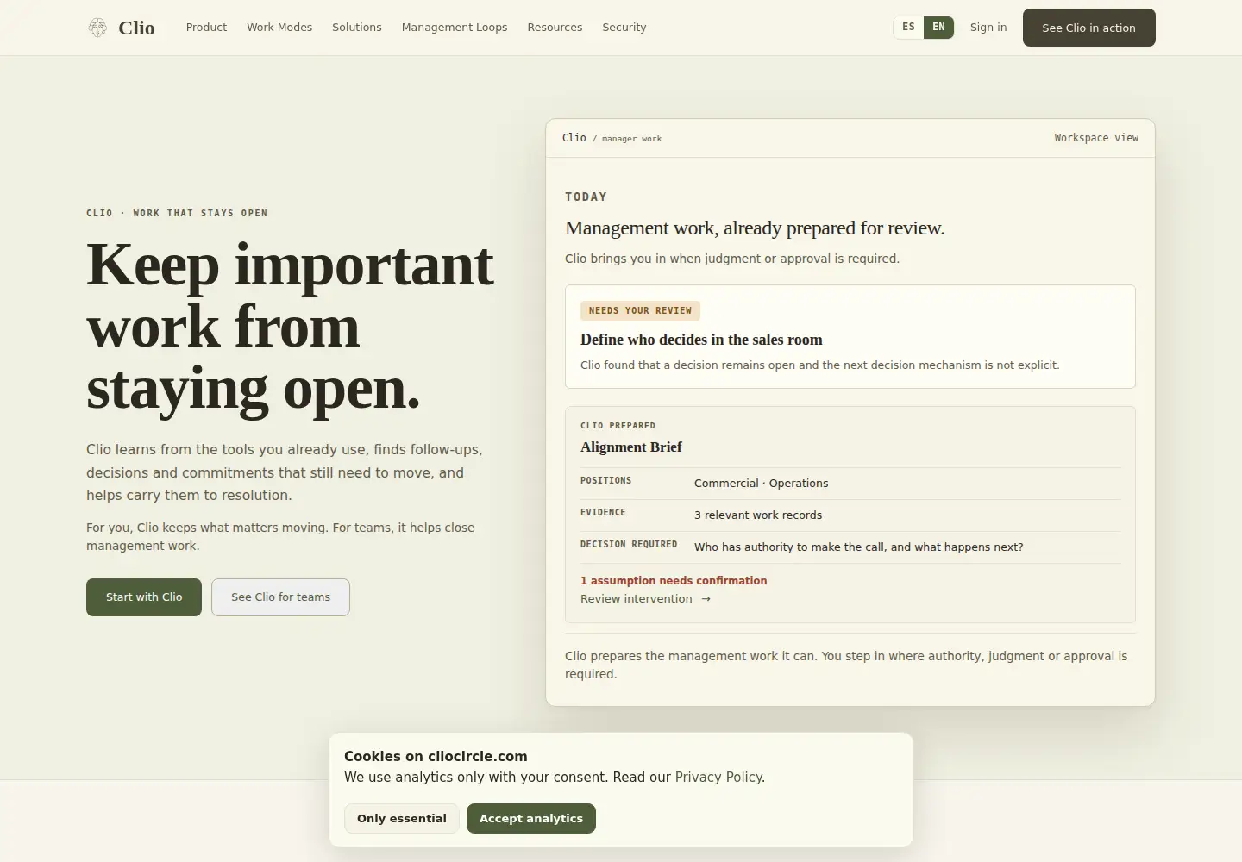Open the Solutions nav item
This screenshot has height=862, width=1242.
356,28
